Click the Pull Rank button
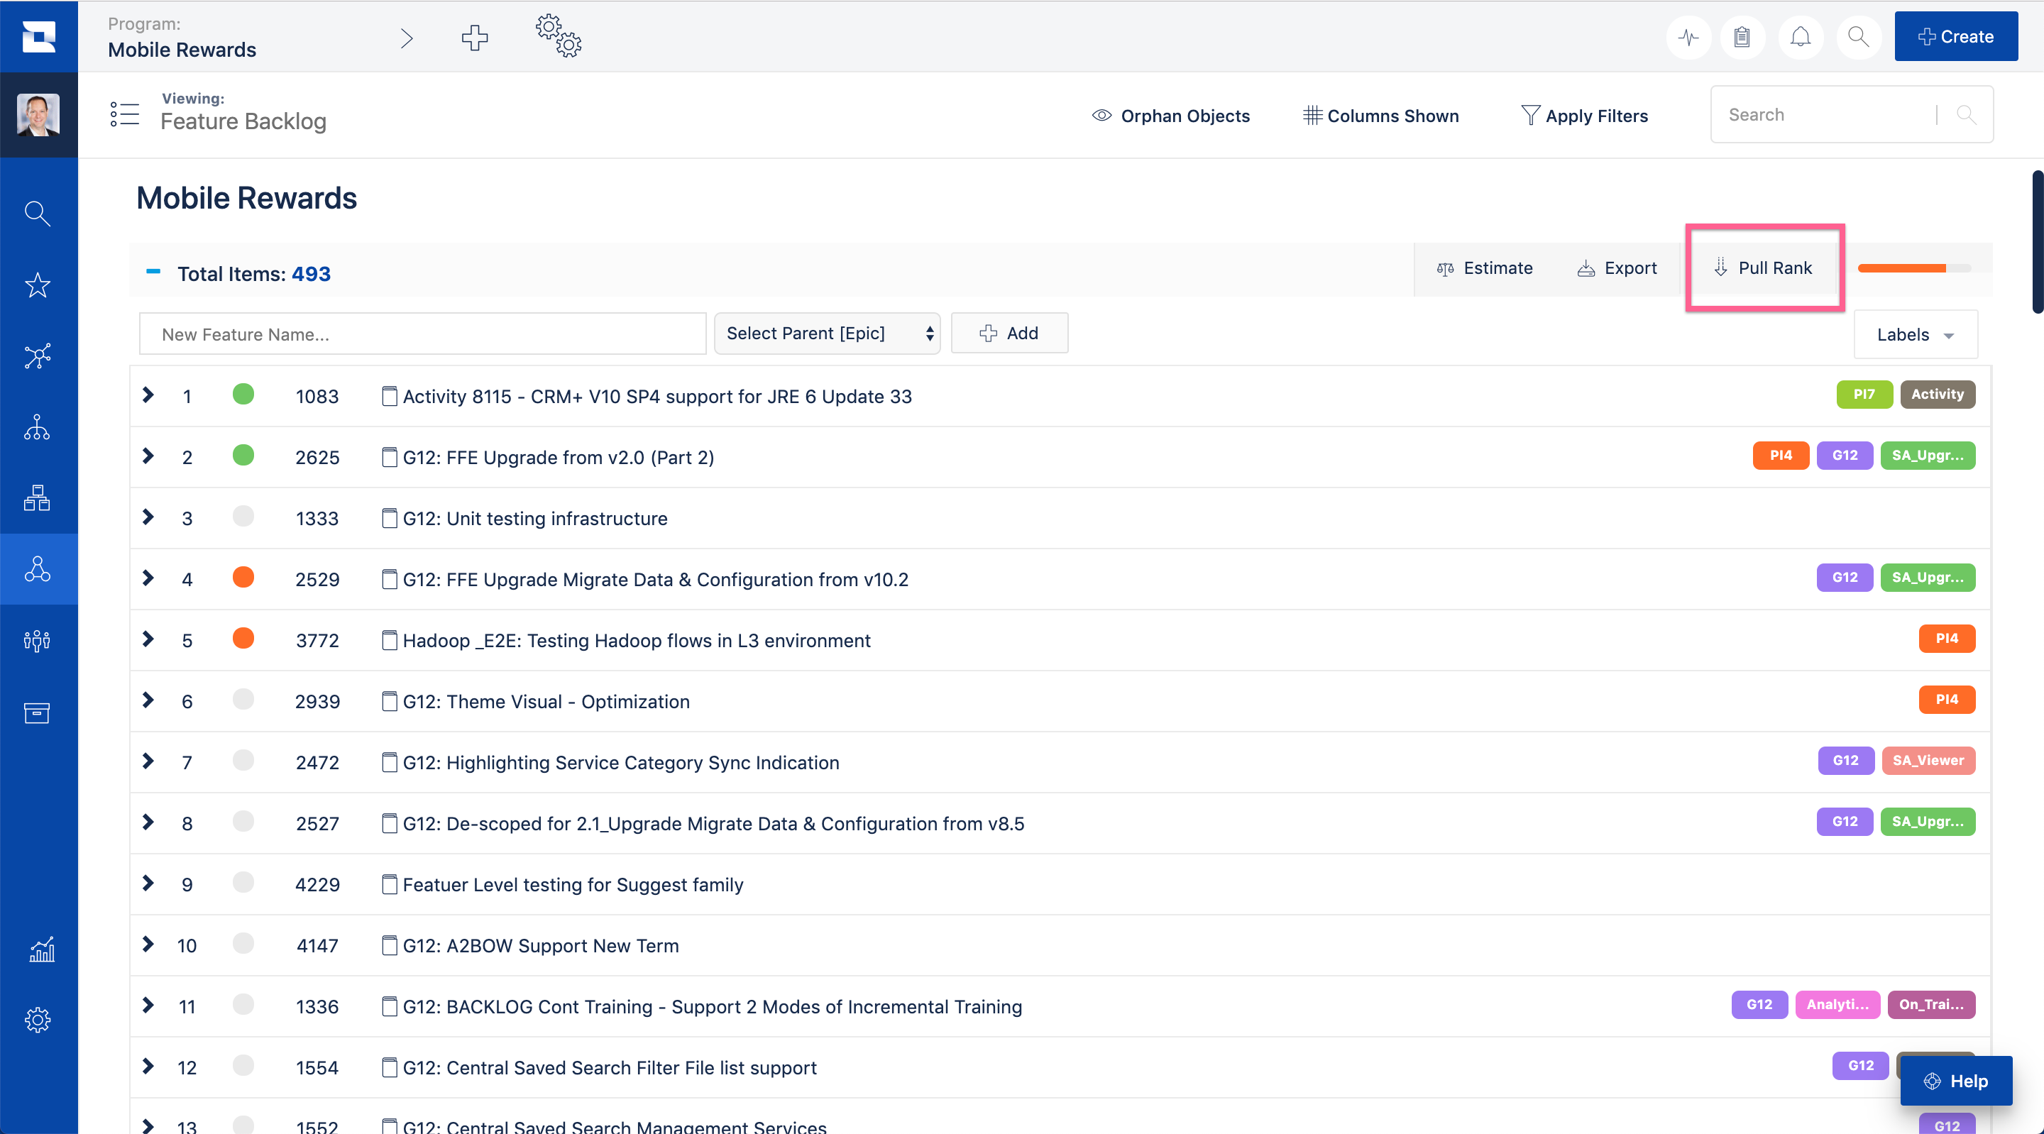The height and width of the screenshot is (1134, 2044). coord(1763,268)
